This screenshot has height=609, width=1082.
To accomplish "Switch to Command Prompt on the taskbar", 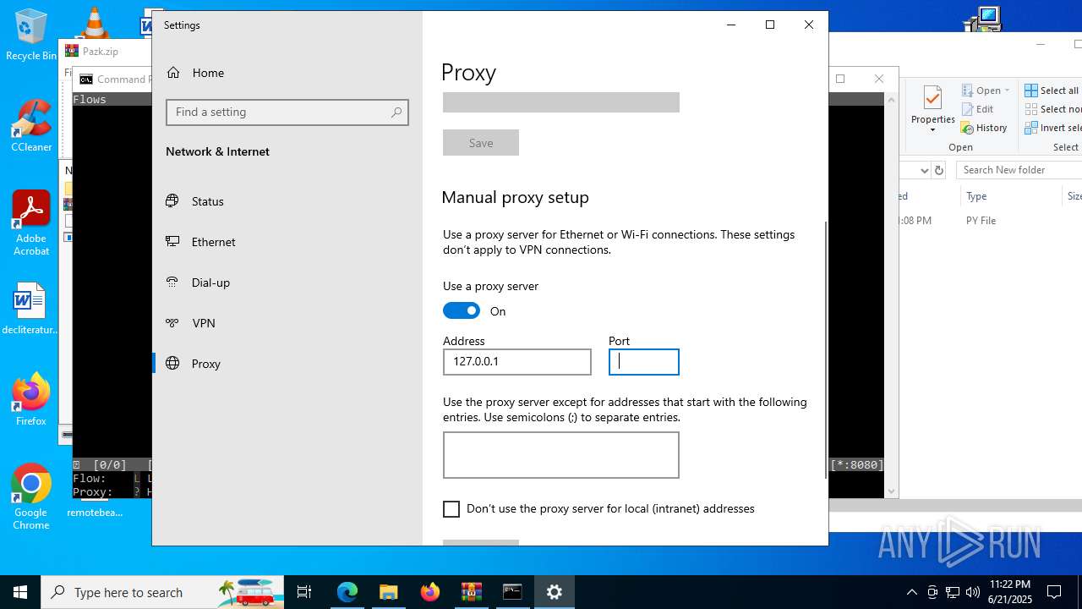I will pyautogui.click(x=513, y=592).
